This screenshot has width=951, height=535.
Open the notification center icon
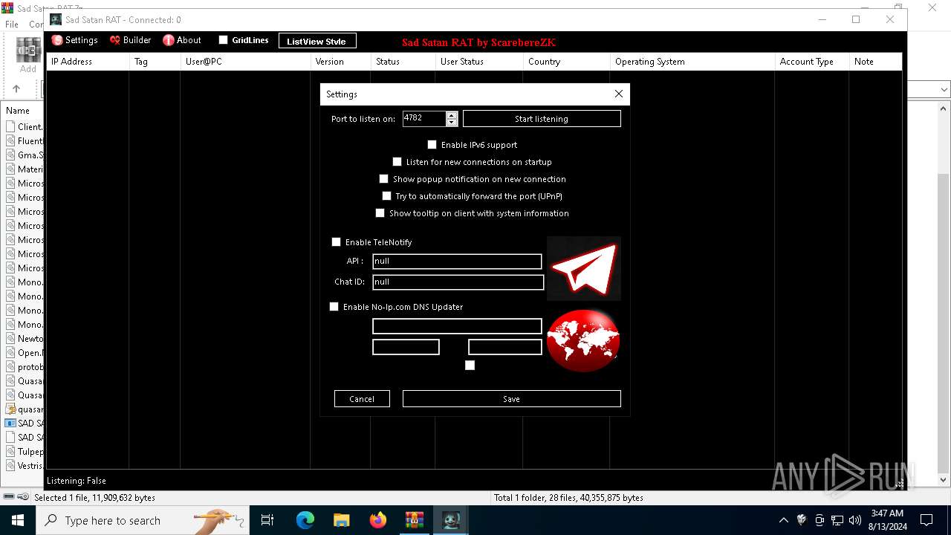click(926, 520)
